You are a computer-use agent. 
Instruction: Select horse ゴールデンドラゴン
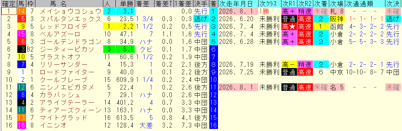(x=71, y=42)
